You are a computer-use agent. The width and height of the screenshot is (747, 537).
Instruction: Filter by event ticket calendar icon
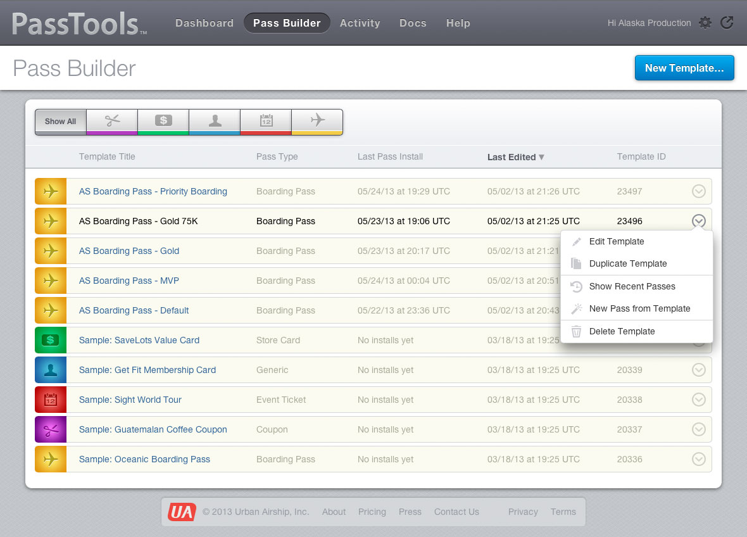click(266, 122)
